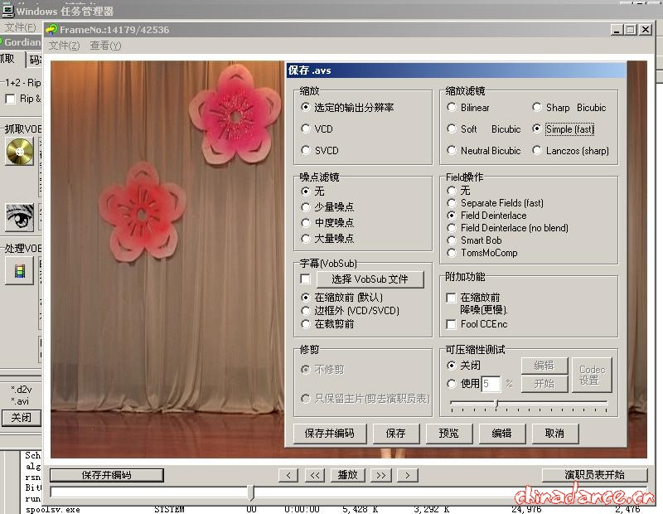Click the compressibility percentage input field

pyautogui.click(x=491, y=384)
